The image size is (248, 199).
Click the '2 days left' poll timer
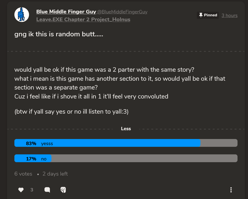[55, 174]
